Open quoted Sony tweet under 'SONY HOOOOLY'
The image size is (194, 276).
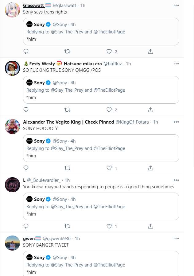101,148
